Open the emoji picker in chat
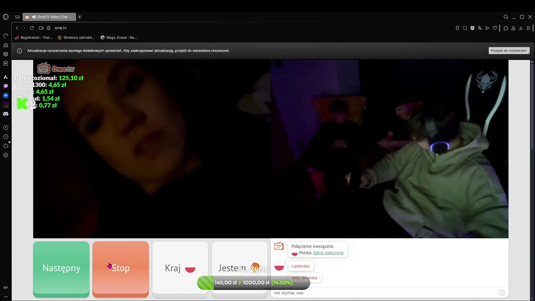The image size is (535, 301). 502,293
